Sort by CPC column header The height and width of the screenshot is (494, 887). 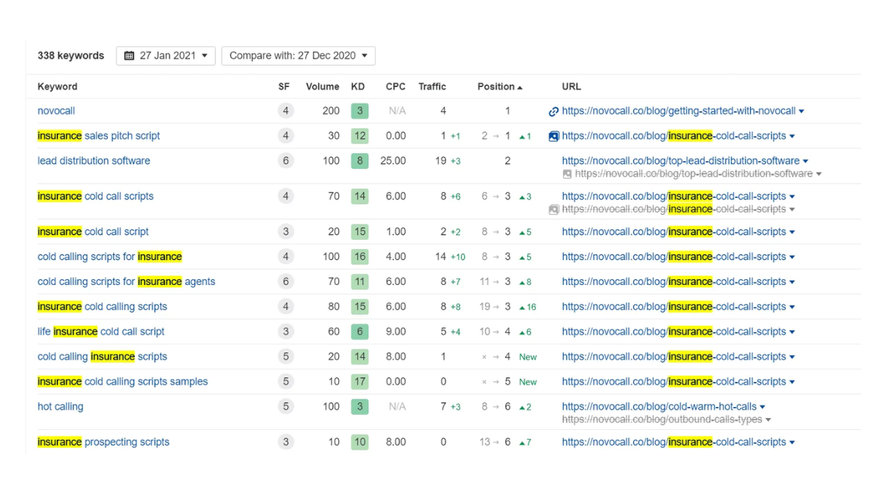point(396,86)
